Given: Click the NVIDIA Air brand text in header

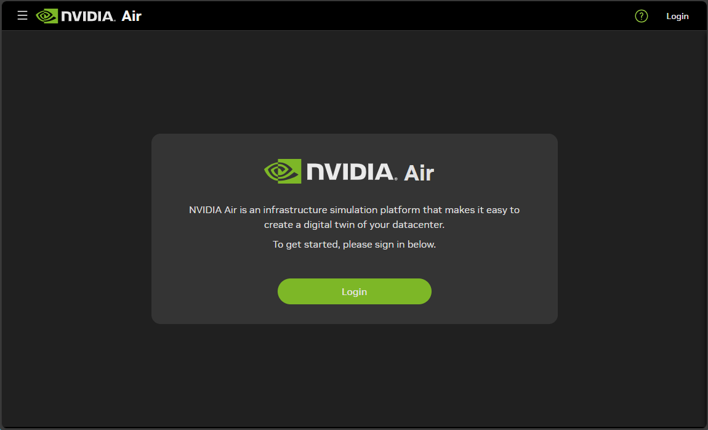Looking at the screenshot, I should [x=99, y=15].
